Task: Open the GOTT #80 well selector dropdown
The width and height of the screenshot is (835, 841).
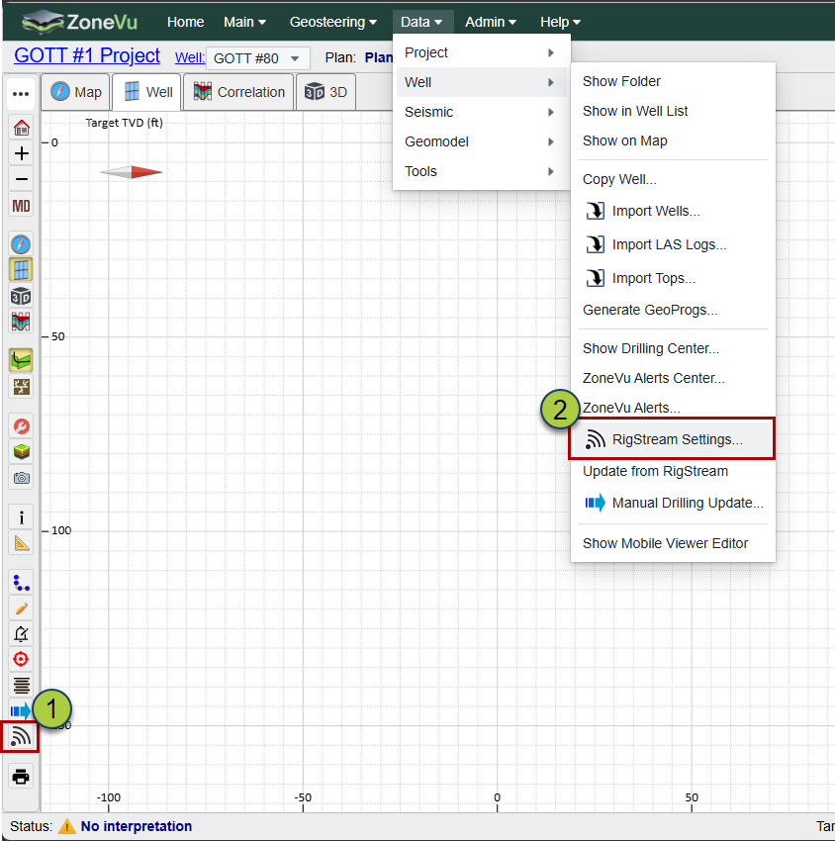Action: [257, 58]
